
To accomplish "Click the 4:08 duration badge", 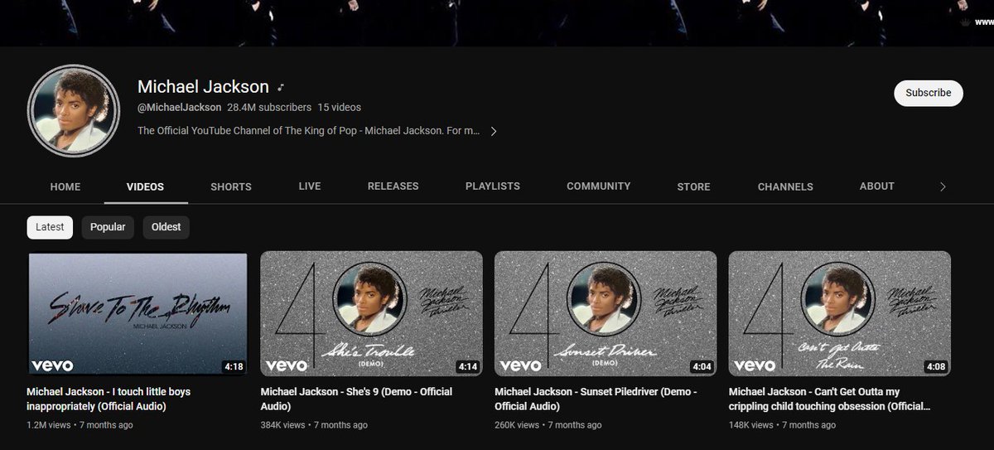I will [x=934, y=365].
